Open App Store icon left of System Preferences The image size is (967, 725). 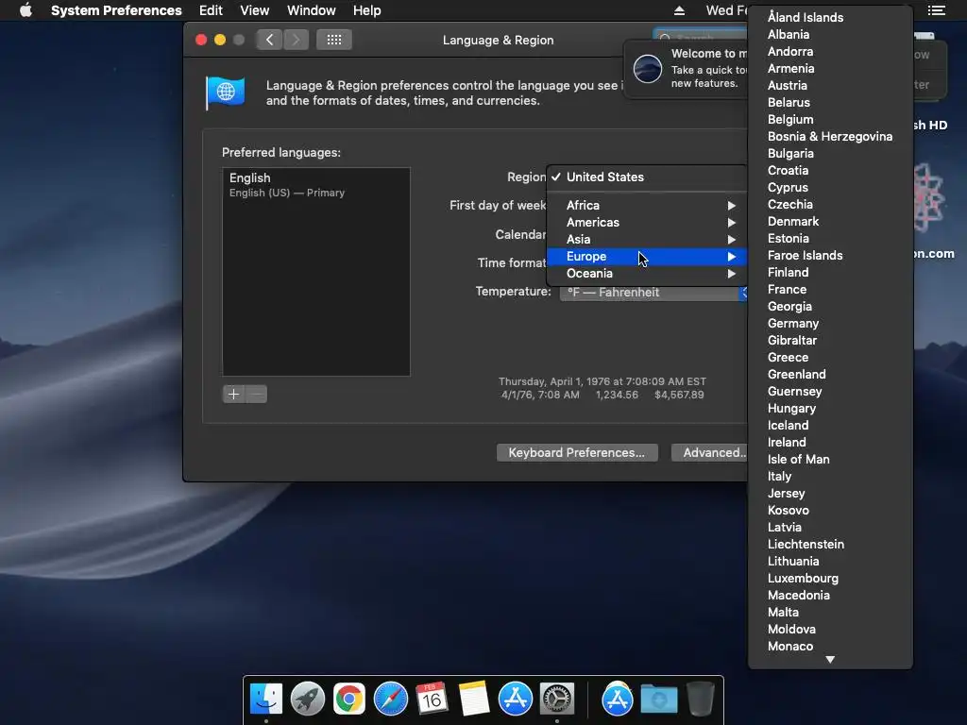(515, 699)
